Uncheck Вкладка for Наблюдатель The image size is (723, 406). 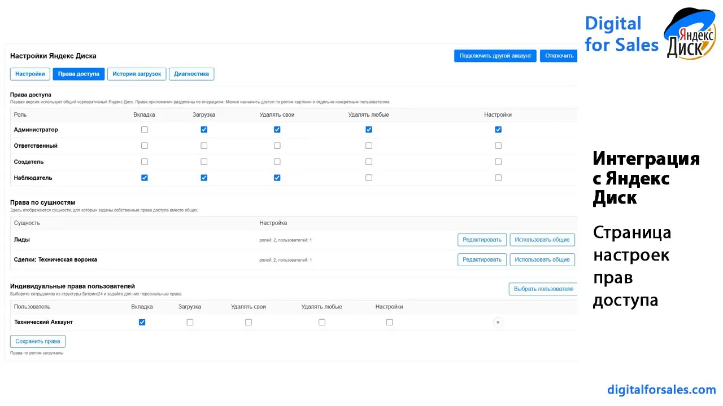[145, 178]
